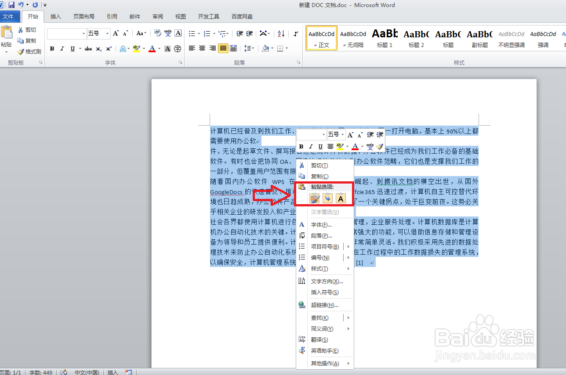
Task: Switch to the Review (审阅) tab
Action: click(x=158, y=17)
